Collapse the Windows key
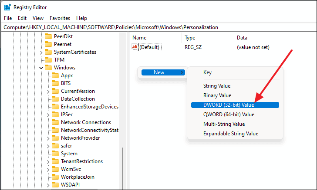The height and width of the screenshot is (190, 317). (41, 68)
